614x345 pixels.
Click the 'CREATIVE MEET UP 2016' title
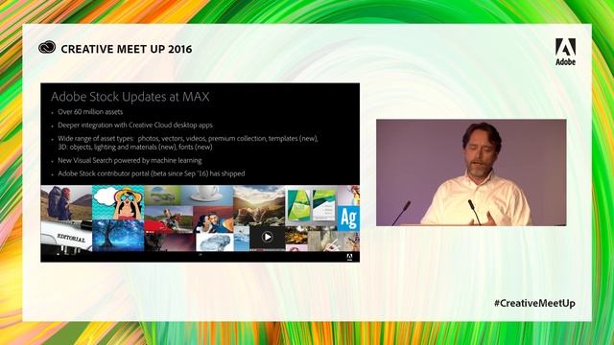[x=127, y=49]
